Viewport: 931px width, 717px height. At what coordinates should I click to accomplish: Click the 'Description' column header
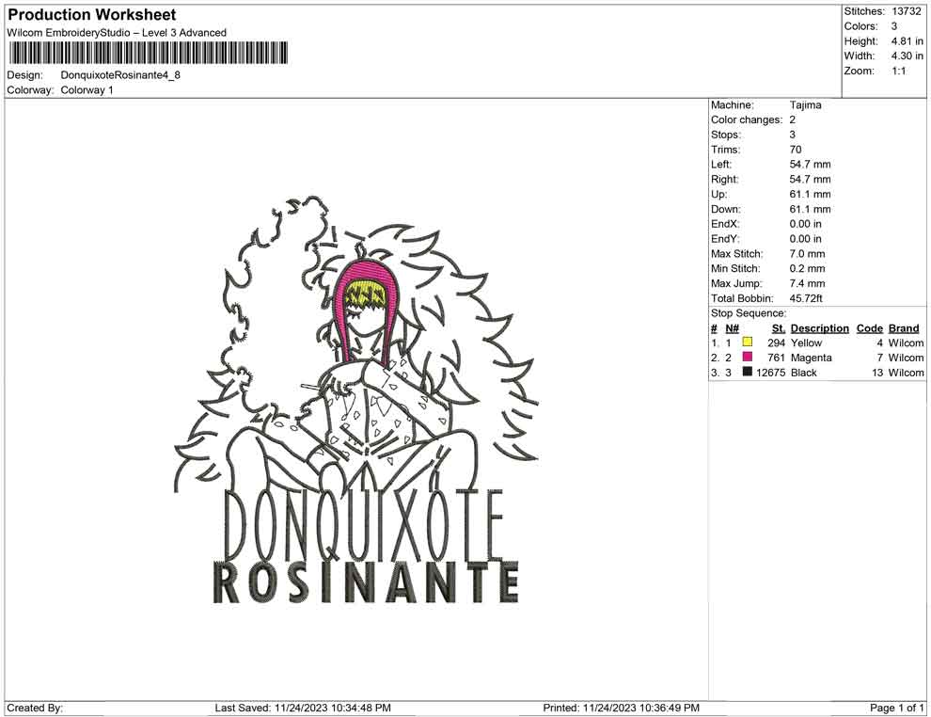(820, 327)
